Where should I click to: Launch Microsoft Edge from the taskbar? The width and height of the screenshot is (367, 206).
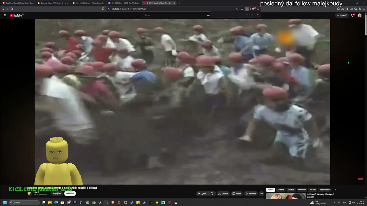pyautogui.click(x=56, y=203)
